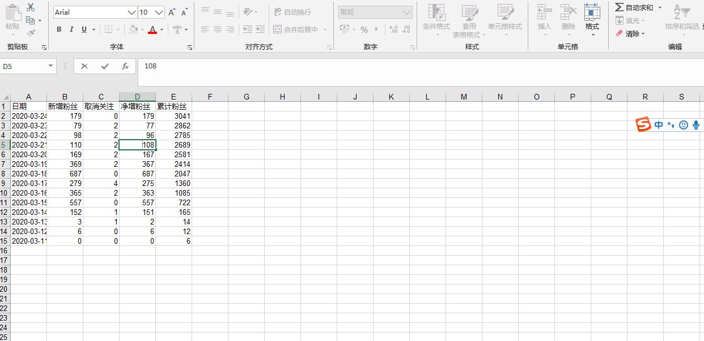Apply the comma style icon

(x=376, y=29)
